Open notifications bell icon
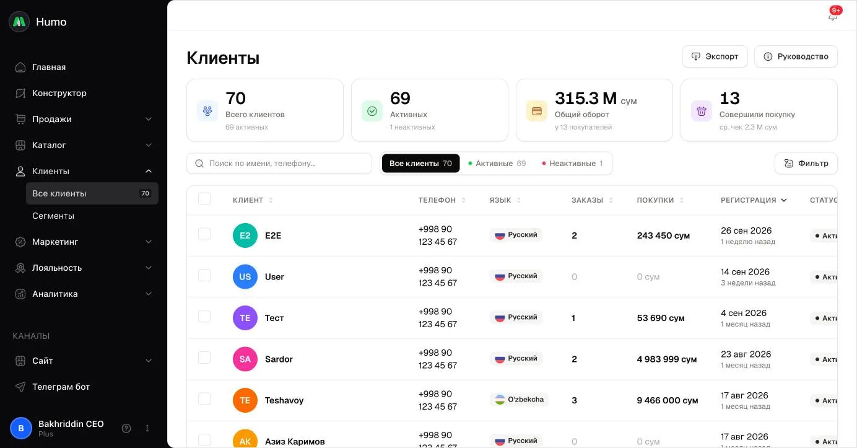Image resolution: width=857 pixels, height=448 pixels. pyautogui.click(x=833, y=16)
